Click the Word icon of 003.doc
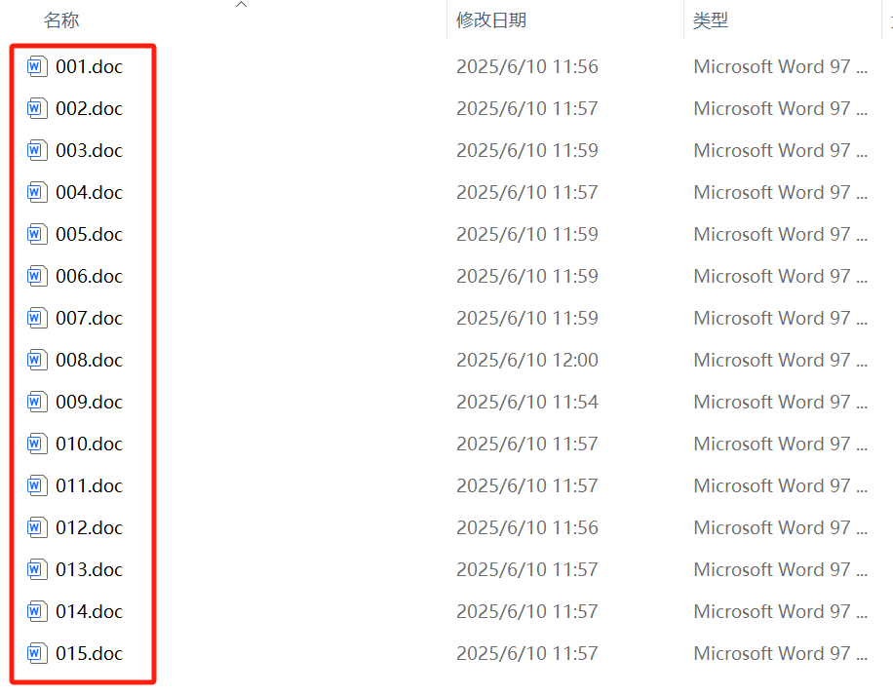 point(36,150)
